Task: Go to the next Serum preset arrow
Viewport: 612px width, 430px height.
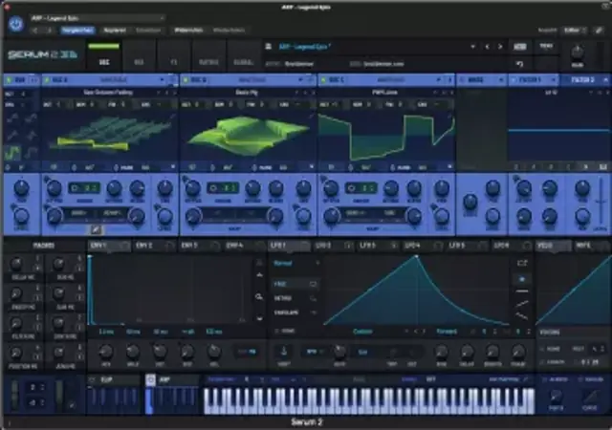Action: pos(499,45)
